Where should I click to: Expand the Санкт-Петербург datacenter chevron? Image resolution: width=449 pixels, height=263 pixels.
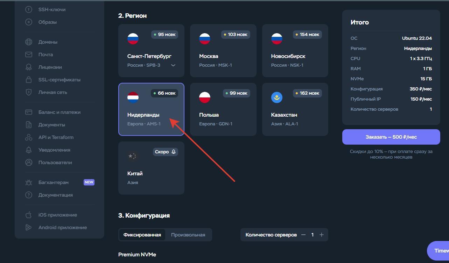(173, 65)
